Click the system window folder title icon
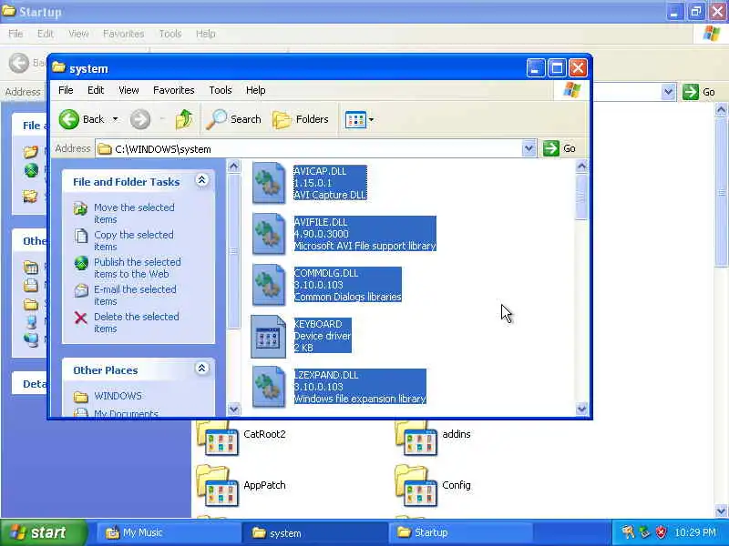Screen dimensions: 729x546 58,68
